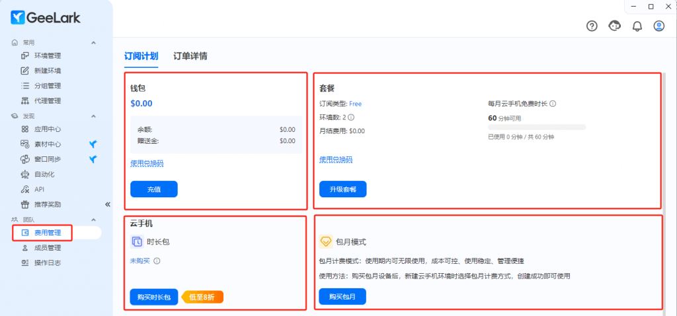Switch to the 订单详情 tab
Image resolution: width=677 pixels, height=316 pixels.
[x=190, y=56]
